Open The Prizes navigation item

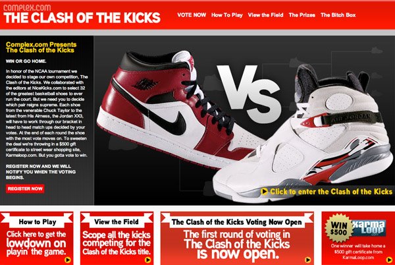pos(302,15)
